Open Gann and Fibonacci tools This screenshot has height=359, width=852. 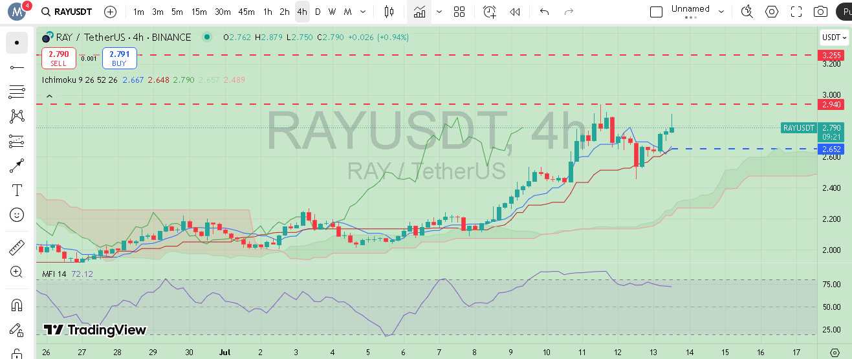point(17,92)
